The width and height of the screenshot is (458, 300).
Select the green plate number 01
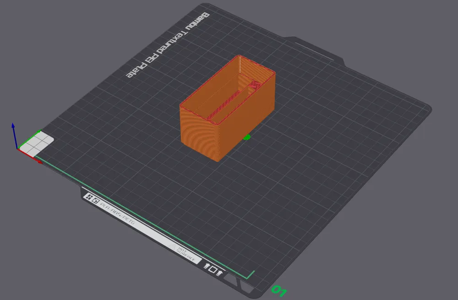pyautogui.click(x=279, y=290)
